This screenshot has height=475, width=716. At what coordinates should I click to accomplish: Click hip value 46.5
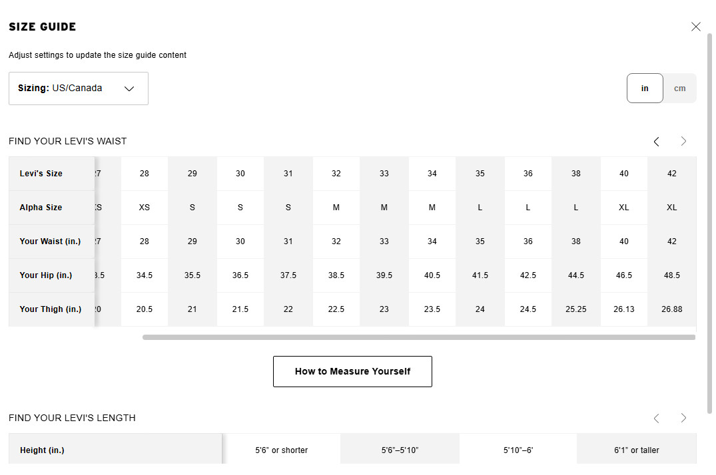point(624,275)
